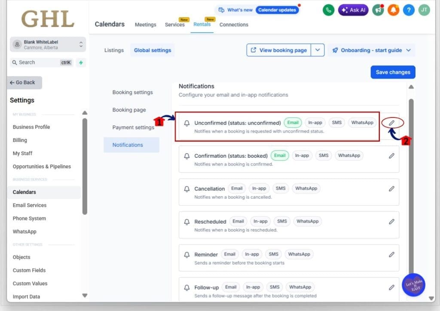This screenshot has width=440, height=311.
Task: Edit the Cancellation notification pencil icon
Action: [392, 189]
